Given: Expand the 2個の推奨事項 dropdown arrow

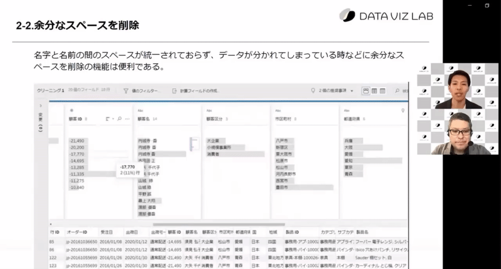Looking at the screenshot, I should click(x=352, y=91).
